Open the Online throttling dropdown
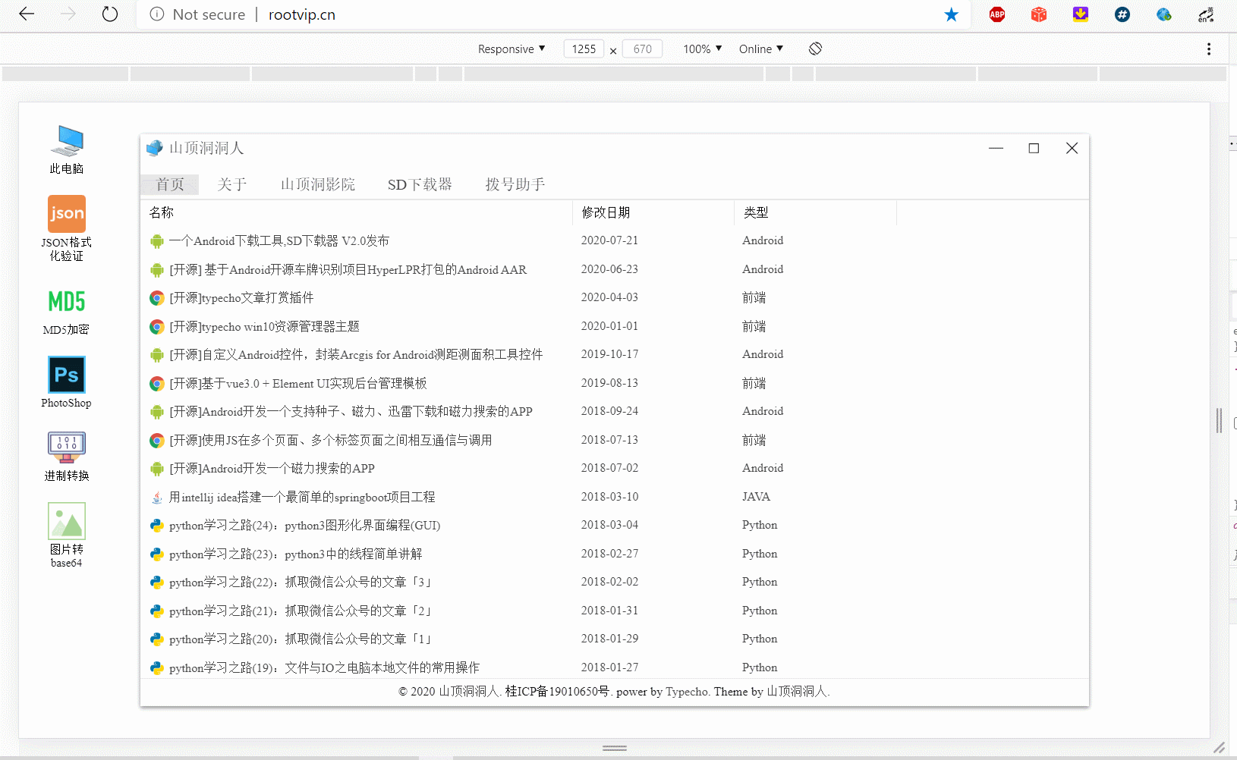This screenshot has height=760, width=1237. pos(760,49)
